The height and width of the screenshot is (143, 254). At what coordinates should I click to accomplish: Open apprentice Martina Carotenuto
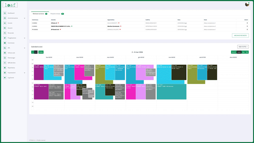click(x=114, y=26)
